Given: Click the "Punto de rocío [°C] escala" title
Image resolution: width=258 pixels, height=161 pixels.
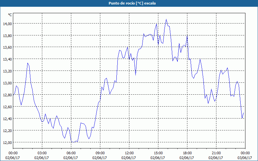Looking at the screenshot, I should click(132, 3).
